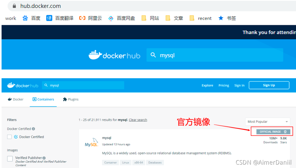Image resolution: width=296 pixels, height=168 pixels.
Task: Switch to the Docker tab
Action: tap(16, 99)
